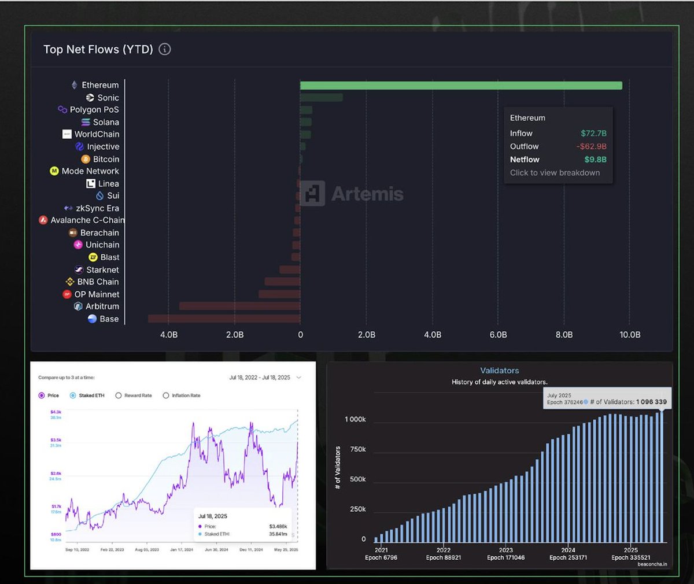Click the Jul 18, 2025 price value $3.486k
Screen dimensions: 694x584
tap(278, 527)
